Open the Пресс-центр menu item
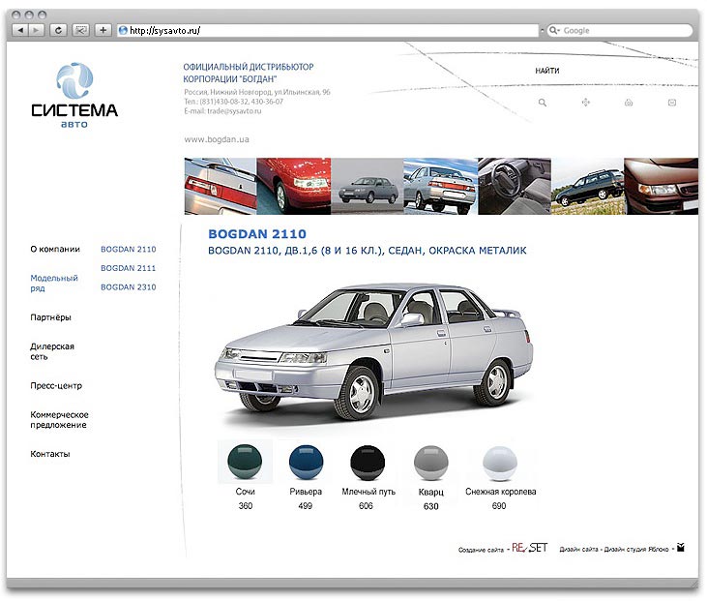This screenshot has height=601, width=707. tap(56, 386)
